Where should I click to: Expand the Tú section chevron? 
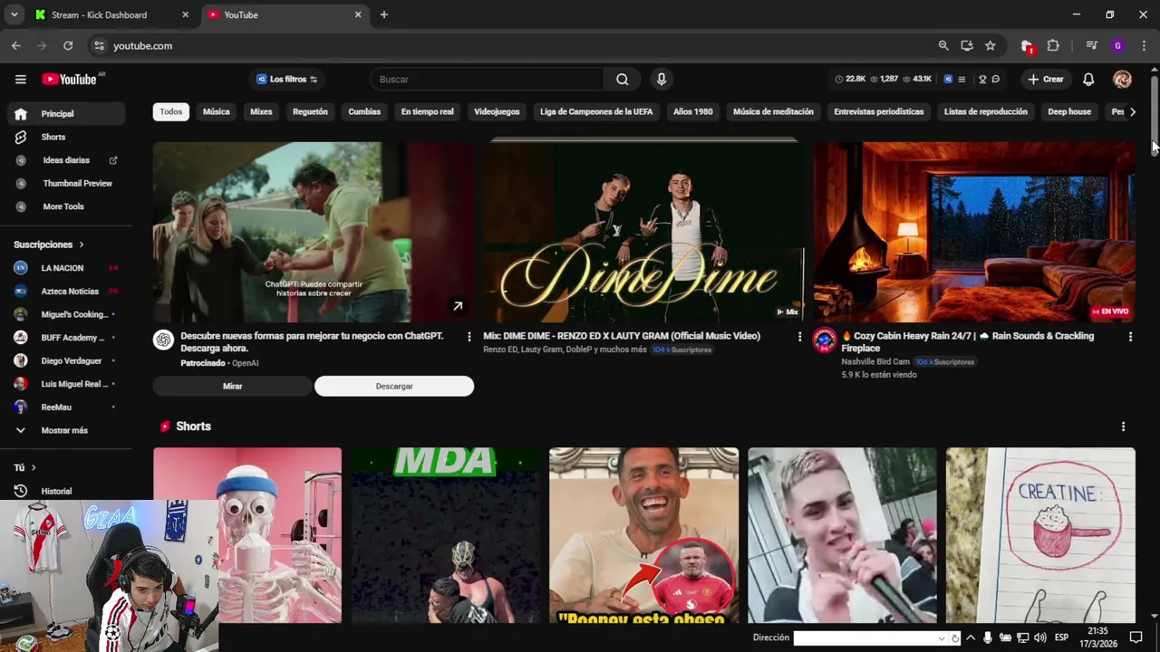tap(34, 467)
